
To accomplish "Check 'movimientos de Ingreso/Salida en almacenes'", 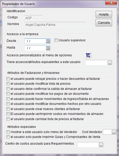I will pos(8,99).
